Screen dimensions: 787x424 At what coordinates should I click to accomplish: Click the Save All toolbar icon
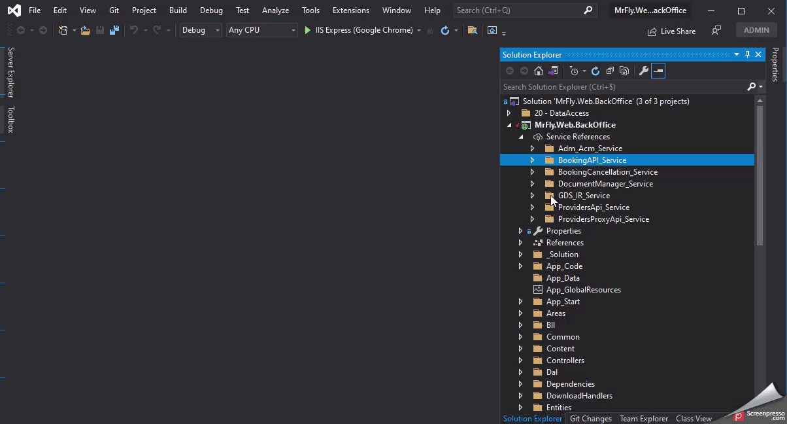coord(114,30)
